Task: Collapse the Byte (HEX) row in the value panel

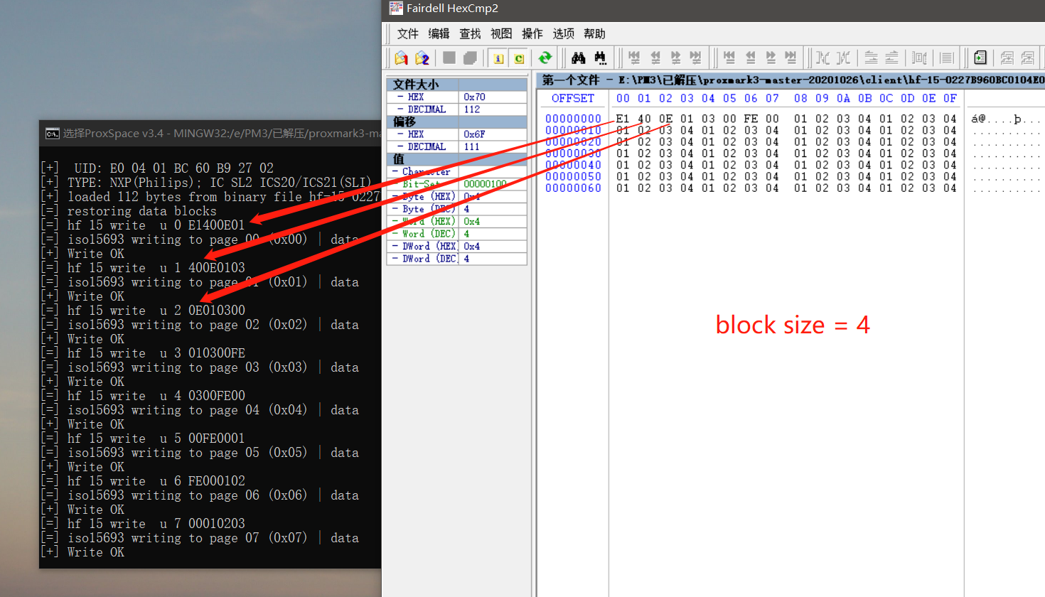Action: [x=396, y=196]
